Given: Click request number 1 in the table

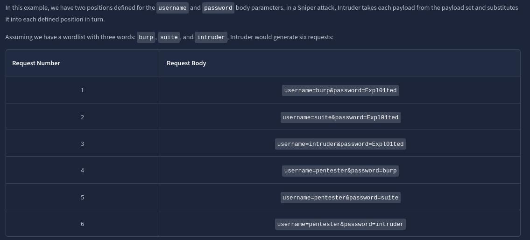Looking at the screenshot, I should coord(82,90).
